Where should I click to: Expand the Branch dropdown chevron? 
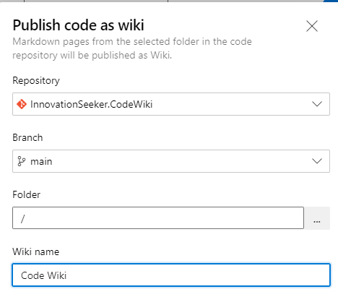[x=317, y=161]
